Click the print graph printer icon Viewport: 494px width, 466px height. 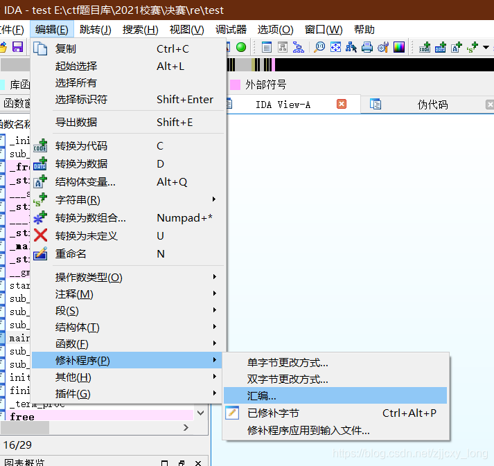[367, 47]
